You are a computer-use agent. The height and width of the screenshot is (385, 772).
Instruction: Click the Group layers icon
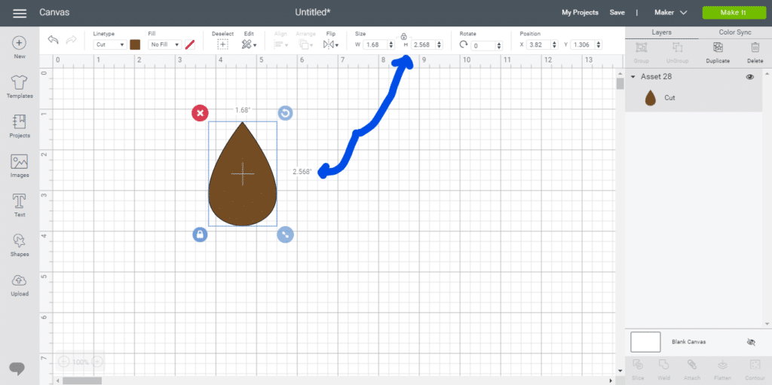pyautogui.click(x=641, y=47)
